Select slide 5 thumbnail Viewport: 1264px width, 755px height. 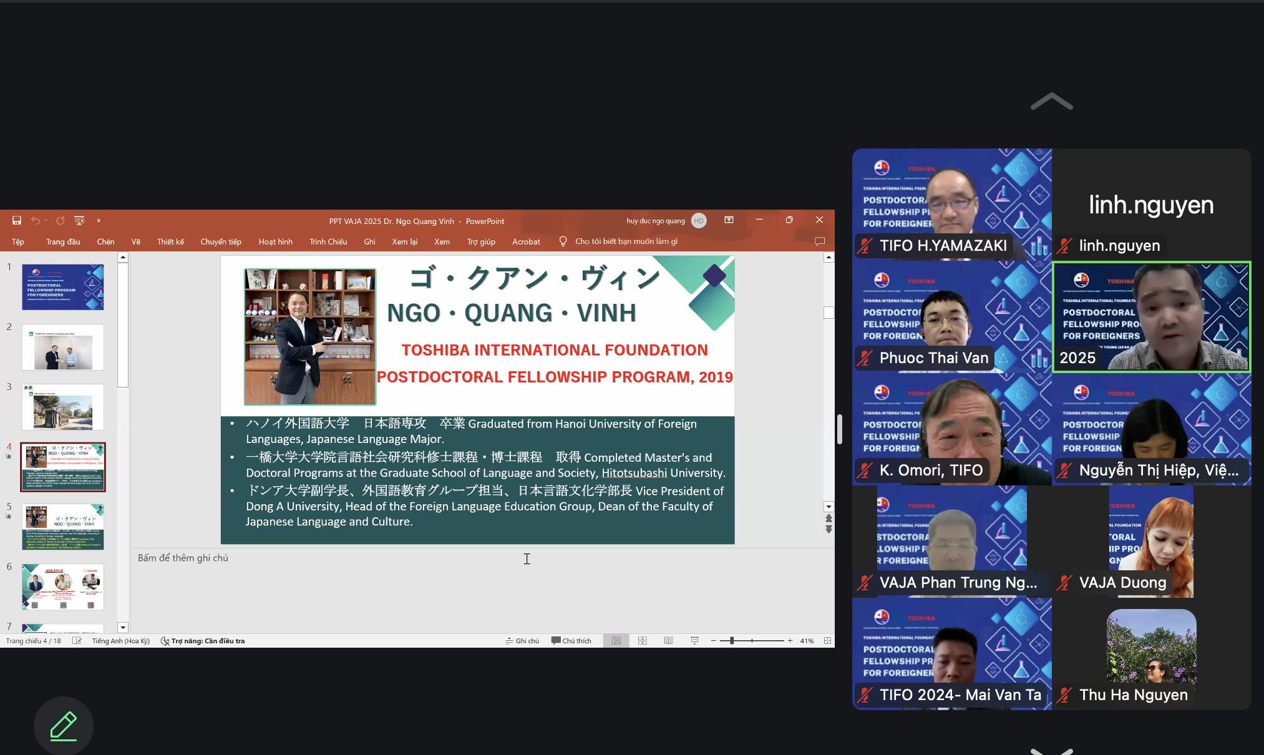point(63,527)
